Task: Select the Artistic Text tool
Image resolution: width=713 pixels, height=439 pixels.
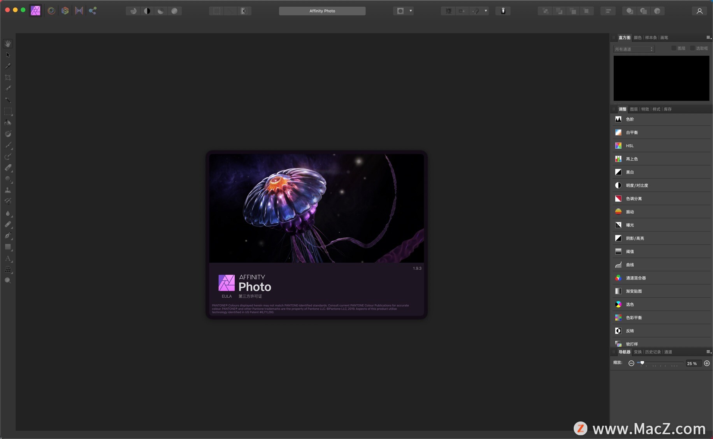Action: pyautogui.click(x=8, y=258)
